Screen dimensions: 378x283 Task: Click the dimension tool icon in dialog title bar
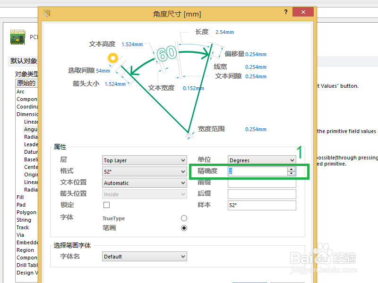point(47,14)
